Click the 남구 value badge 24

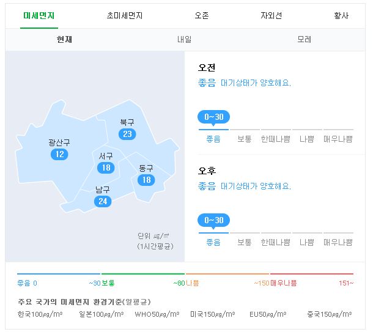[103, 201]
